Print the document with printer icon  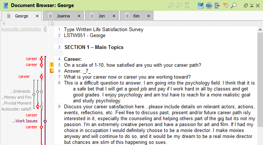pos(209,6)
